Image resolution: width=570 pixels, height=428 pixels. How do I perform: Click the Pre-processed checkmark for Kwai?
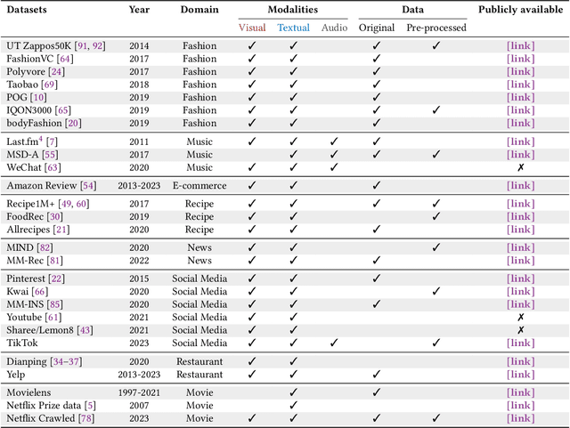[436, 291]
